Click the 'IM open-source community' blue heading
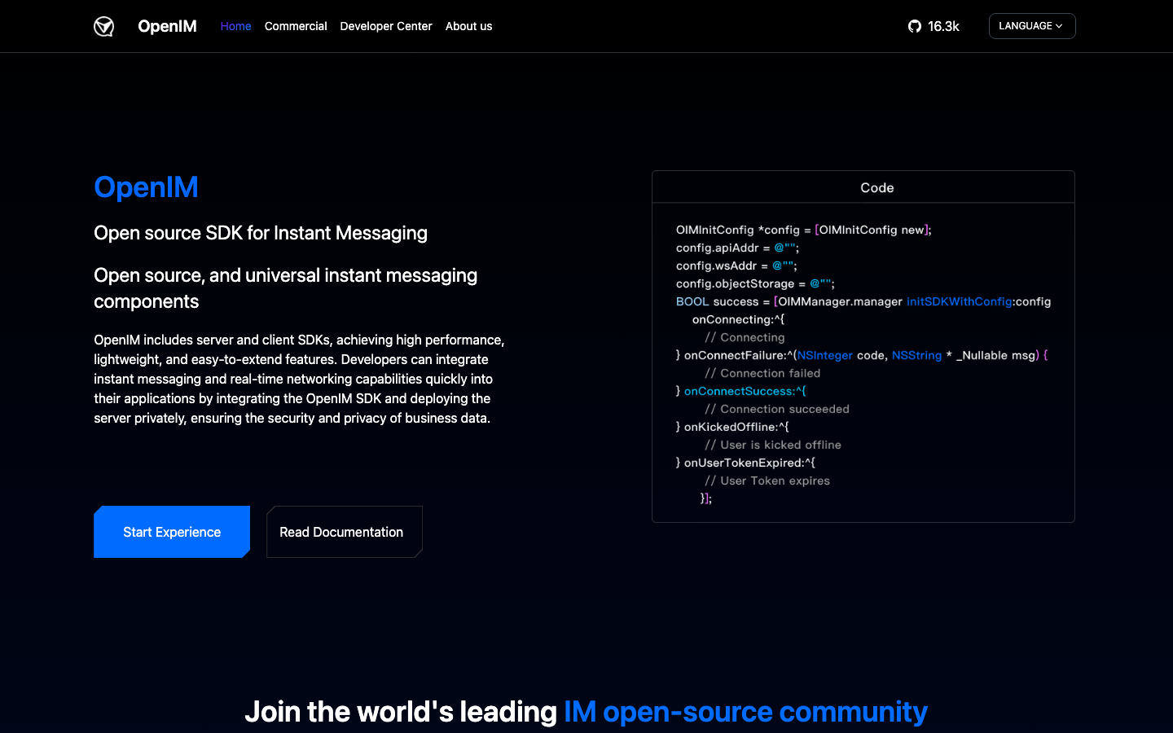This screenshot has width=1173, height=733. [x=745, y=712]
